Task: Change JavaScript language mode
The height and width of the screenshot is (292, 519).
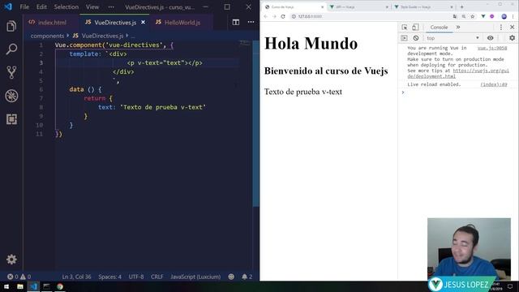Action: pyautogui.click(x=195, y=277)
